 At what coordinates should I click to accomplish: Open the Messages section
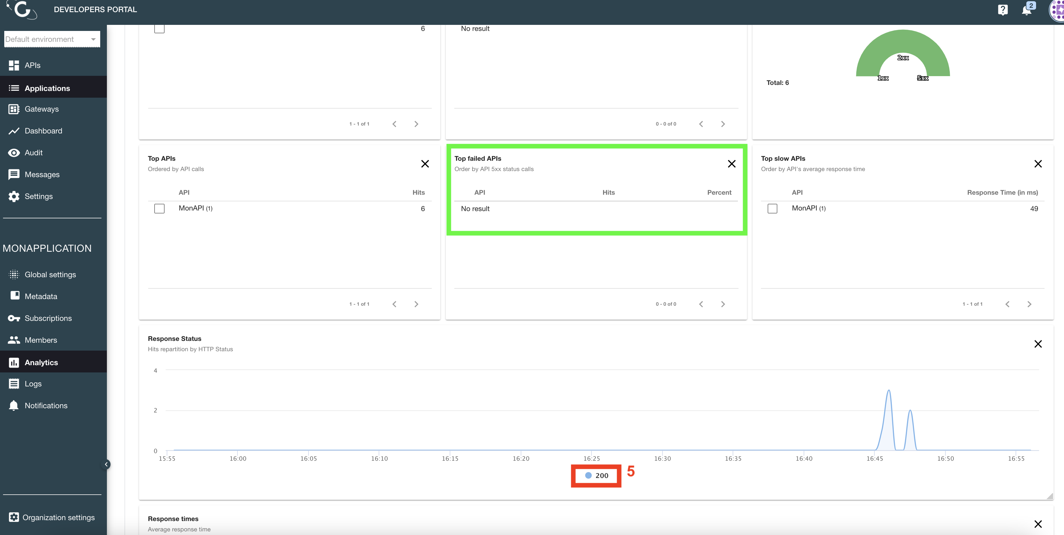click(x=42, y=174)
